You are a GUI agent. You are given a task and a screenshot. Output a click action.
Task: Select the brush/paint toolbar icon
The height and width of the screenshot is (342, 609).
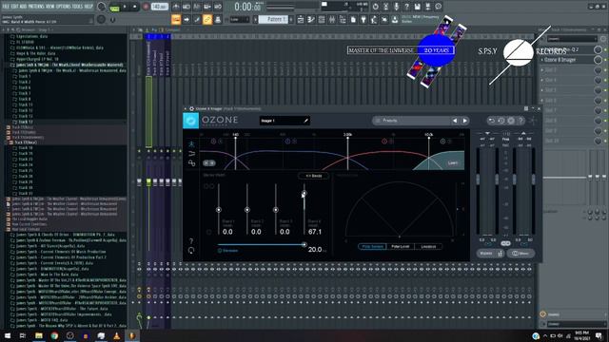[197, 19]
